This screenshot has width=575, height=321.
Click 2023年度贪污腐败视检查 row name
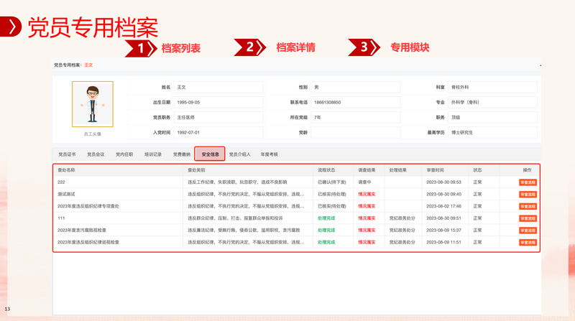[82, 230]
